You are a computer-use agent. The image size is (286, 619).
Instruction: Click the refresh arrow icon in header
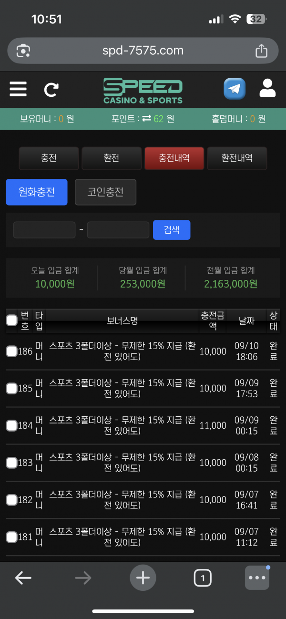pyautogui.click(x=51, y=90)
